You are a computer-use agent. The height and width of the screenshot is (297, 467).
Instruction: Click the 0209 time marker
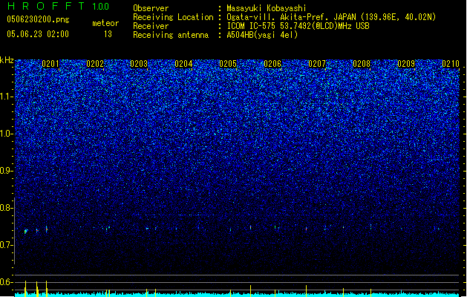pos(406,64)
